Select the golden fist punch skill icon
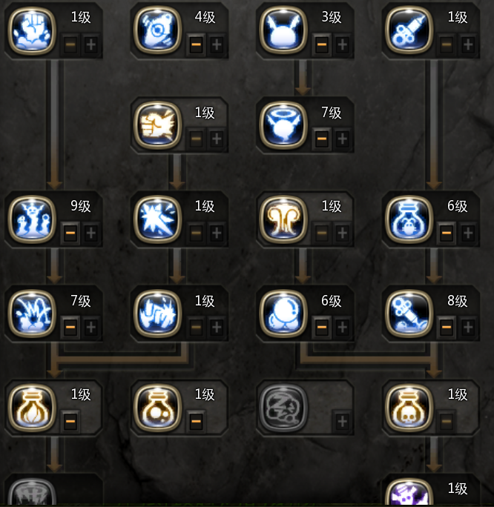Screen dimensions: 494x507 [x=157, y=125]
